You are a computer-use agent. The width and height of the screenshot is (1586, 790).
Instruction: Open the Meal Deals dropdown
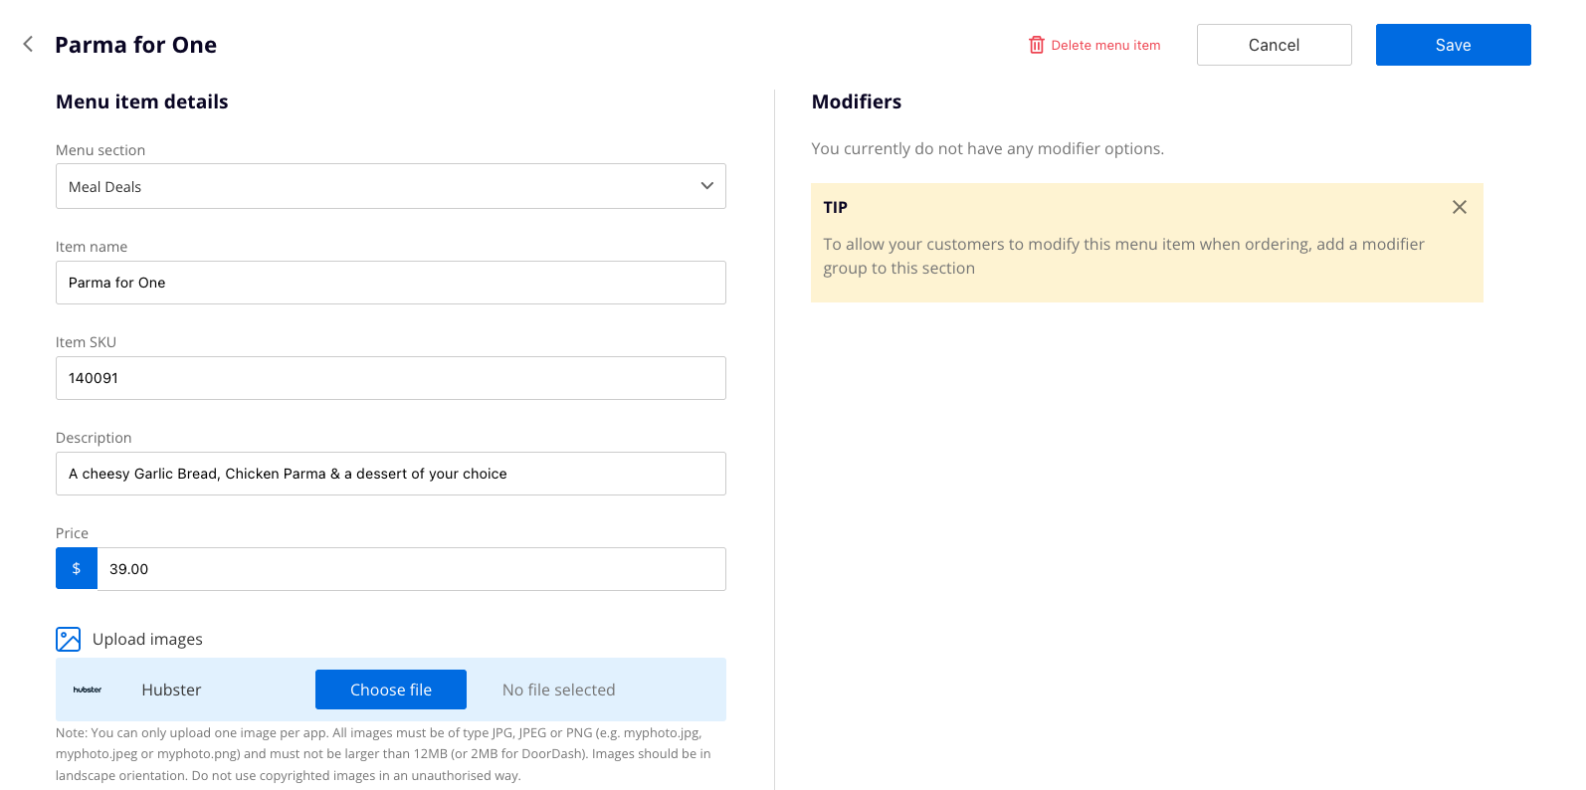click(x=390, y=186)
